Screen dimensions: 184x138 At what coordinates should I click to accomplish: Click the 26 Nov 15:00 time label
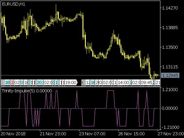(132, 134)
